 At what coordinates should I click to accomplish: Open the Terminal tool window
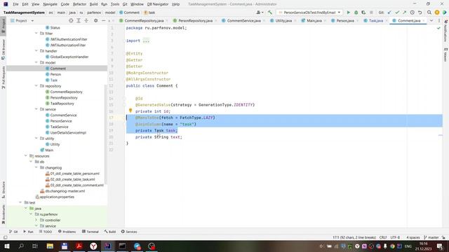point(91,232)
